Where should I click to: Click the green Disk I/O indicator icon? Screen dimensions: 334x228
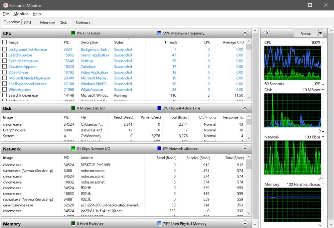[73, 108]
